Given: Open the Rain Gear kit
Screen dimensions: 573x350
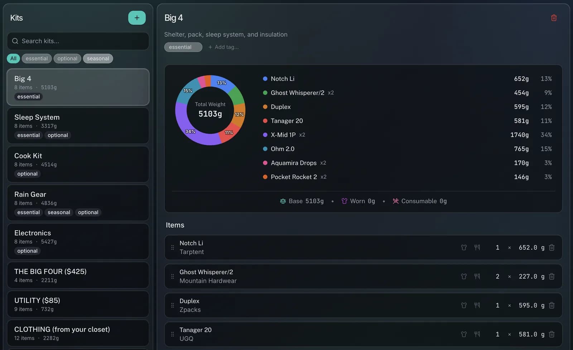Looking at the screenshot, I should coord(78,203).
